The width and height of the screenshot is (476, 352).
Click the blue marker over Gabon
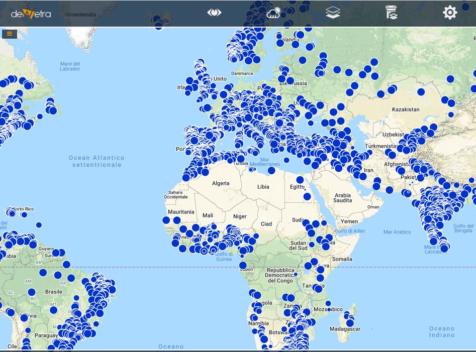243,265
